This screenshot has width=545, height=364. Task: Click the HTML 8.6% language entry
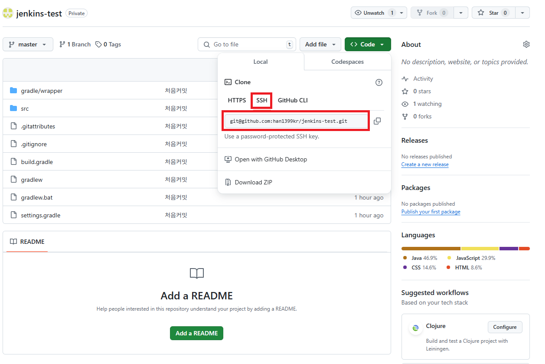click(x=464, y=268)
